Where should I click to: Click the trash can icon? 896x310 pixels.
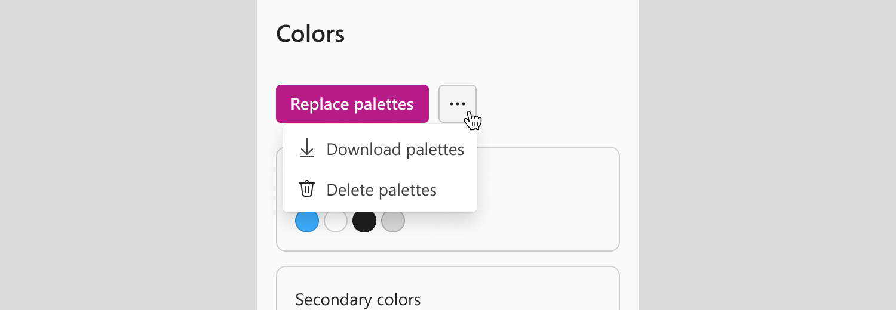307,189
